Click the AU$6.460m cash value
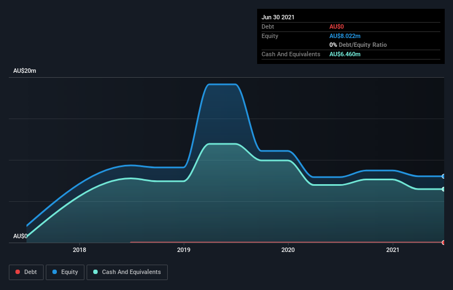Viewport: 453px width, 290px height. (345, 54)
